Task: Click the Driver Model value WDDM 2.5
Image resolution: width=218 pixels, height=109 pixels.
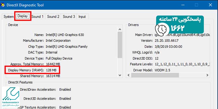Action: pos(162,70)
